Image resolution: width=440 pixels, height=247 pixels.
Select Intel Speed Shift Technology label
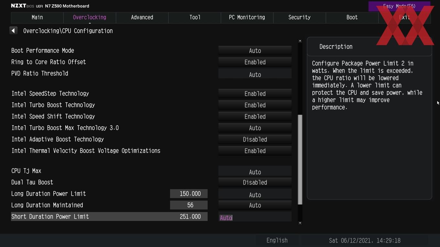[53, 117]
